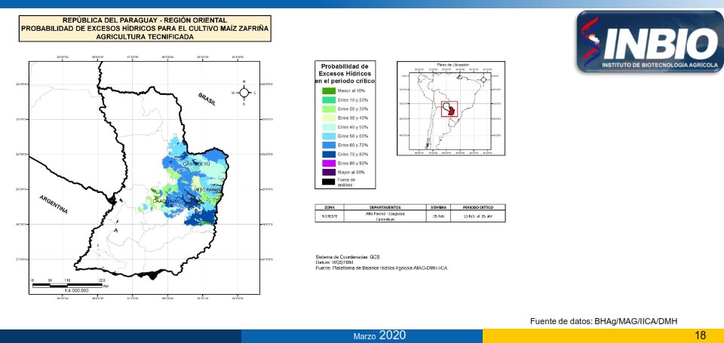
Task: Select the 'Menor al 10%' green legend swatch
Action: tap(327, 90)
